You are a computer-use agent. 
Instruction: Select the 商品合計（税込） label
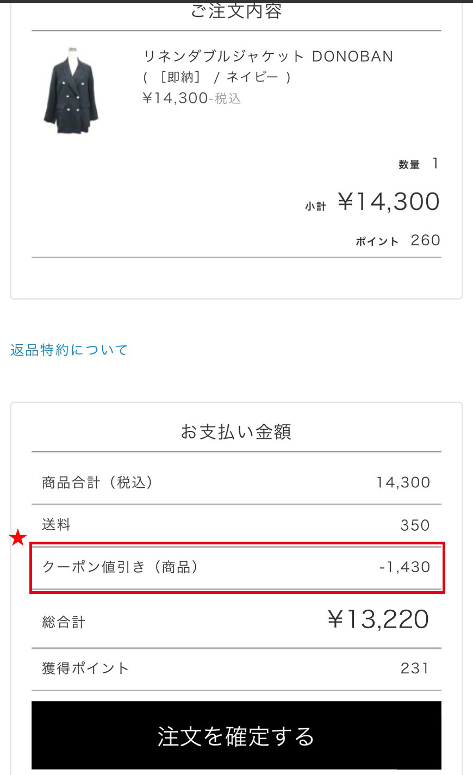(98, 482)
